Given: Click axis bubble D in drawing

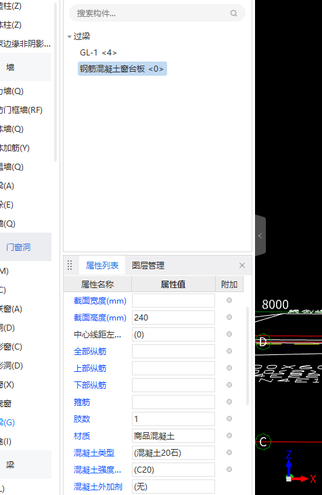Looking at the screenshot, I should [263, 341].
